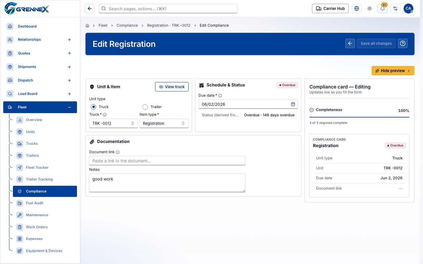Click the Registration · TRK -0012 breadcrumb

[x=169, y=25]
